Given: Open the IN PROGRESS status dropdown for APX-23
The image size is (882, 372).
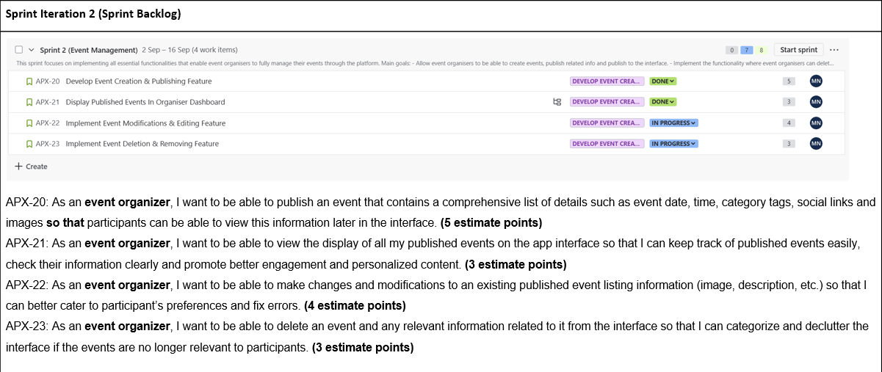Looking at the screenshot, I should [x=673, y=144].
